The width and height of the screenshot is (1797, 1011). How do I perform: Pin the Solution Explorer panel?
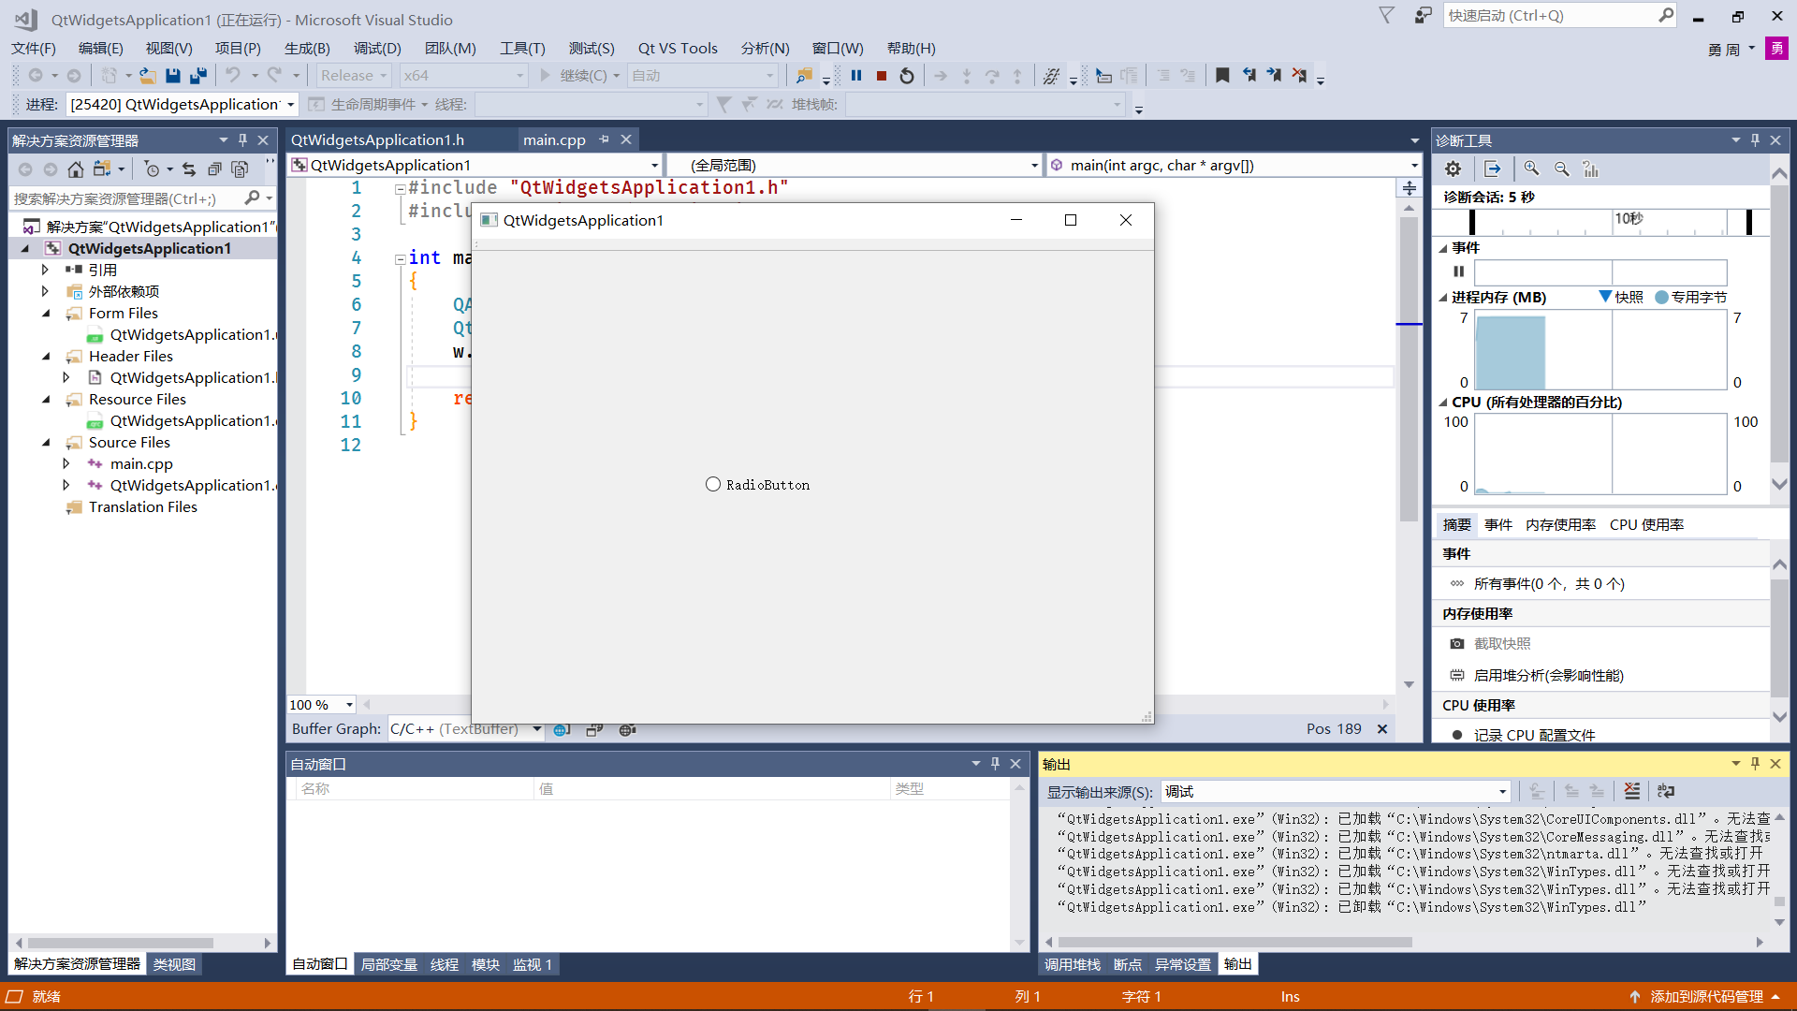(242, 140)
